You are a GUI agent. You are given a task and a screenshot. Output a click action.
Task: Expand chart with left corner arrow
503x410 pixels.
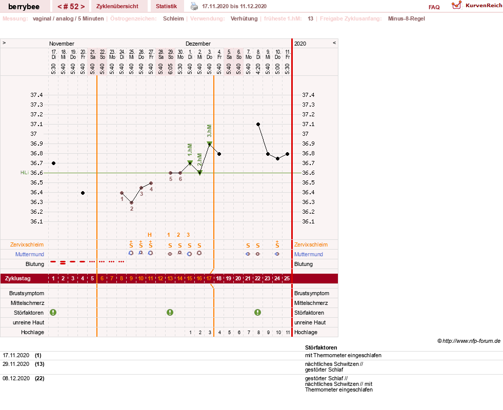coord(4,43)
